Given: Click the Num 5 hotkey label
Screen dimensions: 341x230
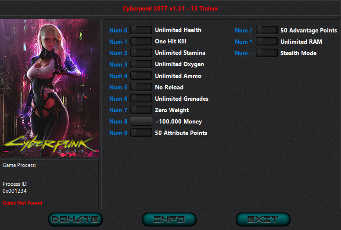Looking at the screenshot, I should [x=118, y=87].
